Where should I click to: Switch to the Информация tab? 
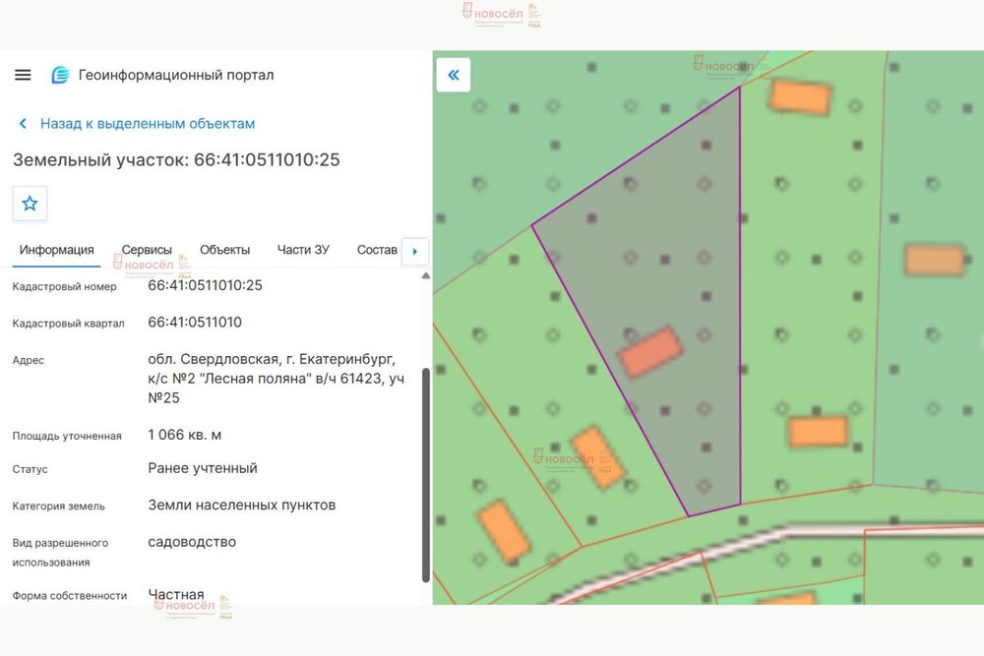56,250
